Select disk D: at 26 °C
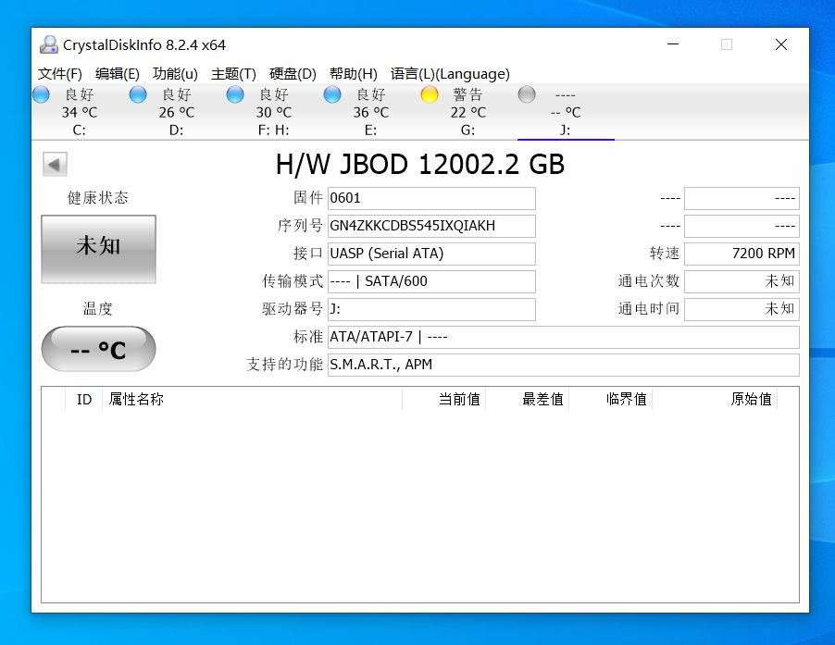Screen dimensions: 835x645 coord(177,112)
